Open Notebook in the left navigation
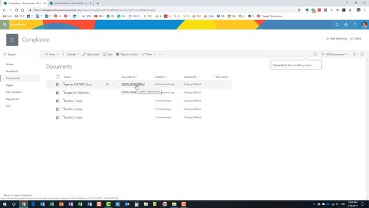This screenshot has height=208, width=369. (x=12, y=71)
